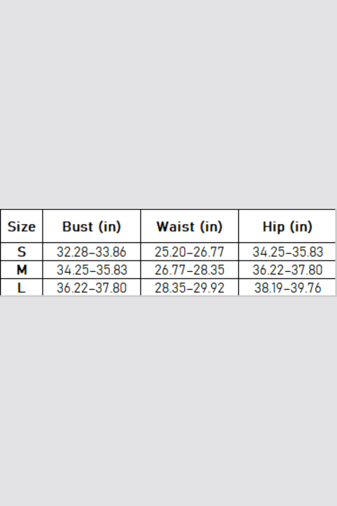This screenshot has height=506, width=337.
Task: Click waist range 25.20–26.77 for size S
Action: (189, 252)
